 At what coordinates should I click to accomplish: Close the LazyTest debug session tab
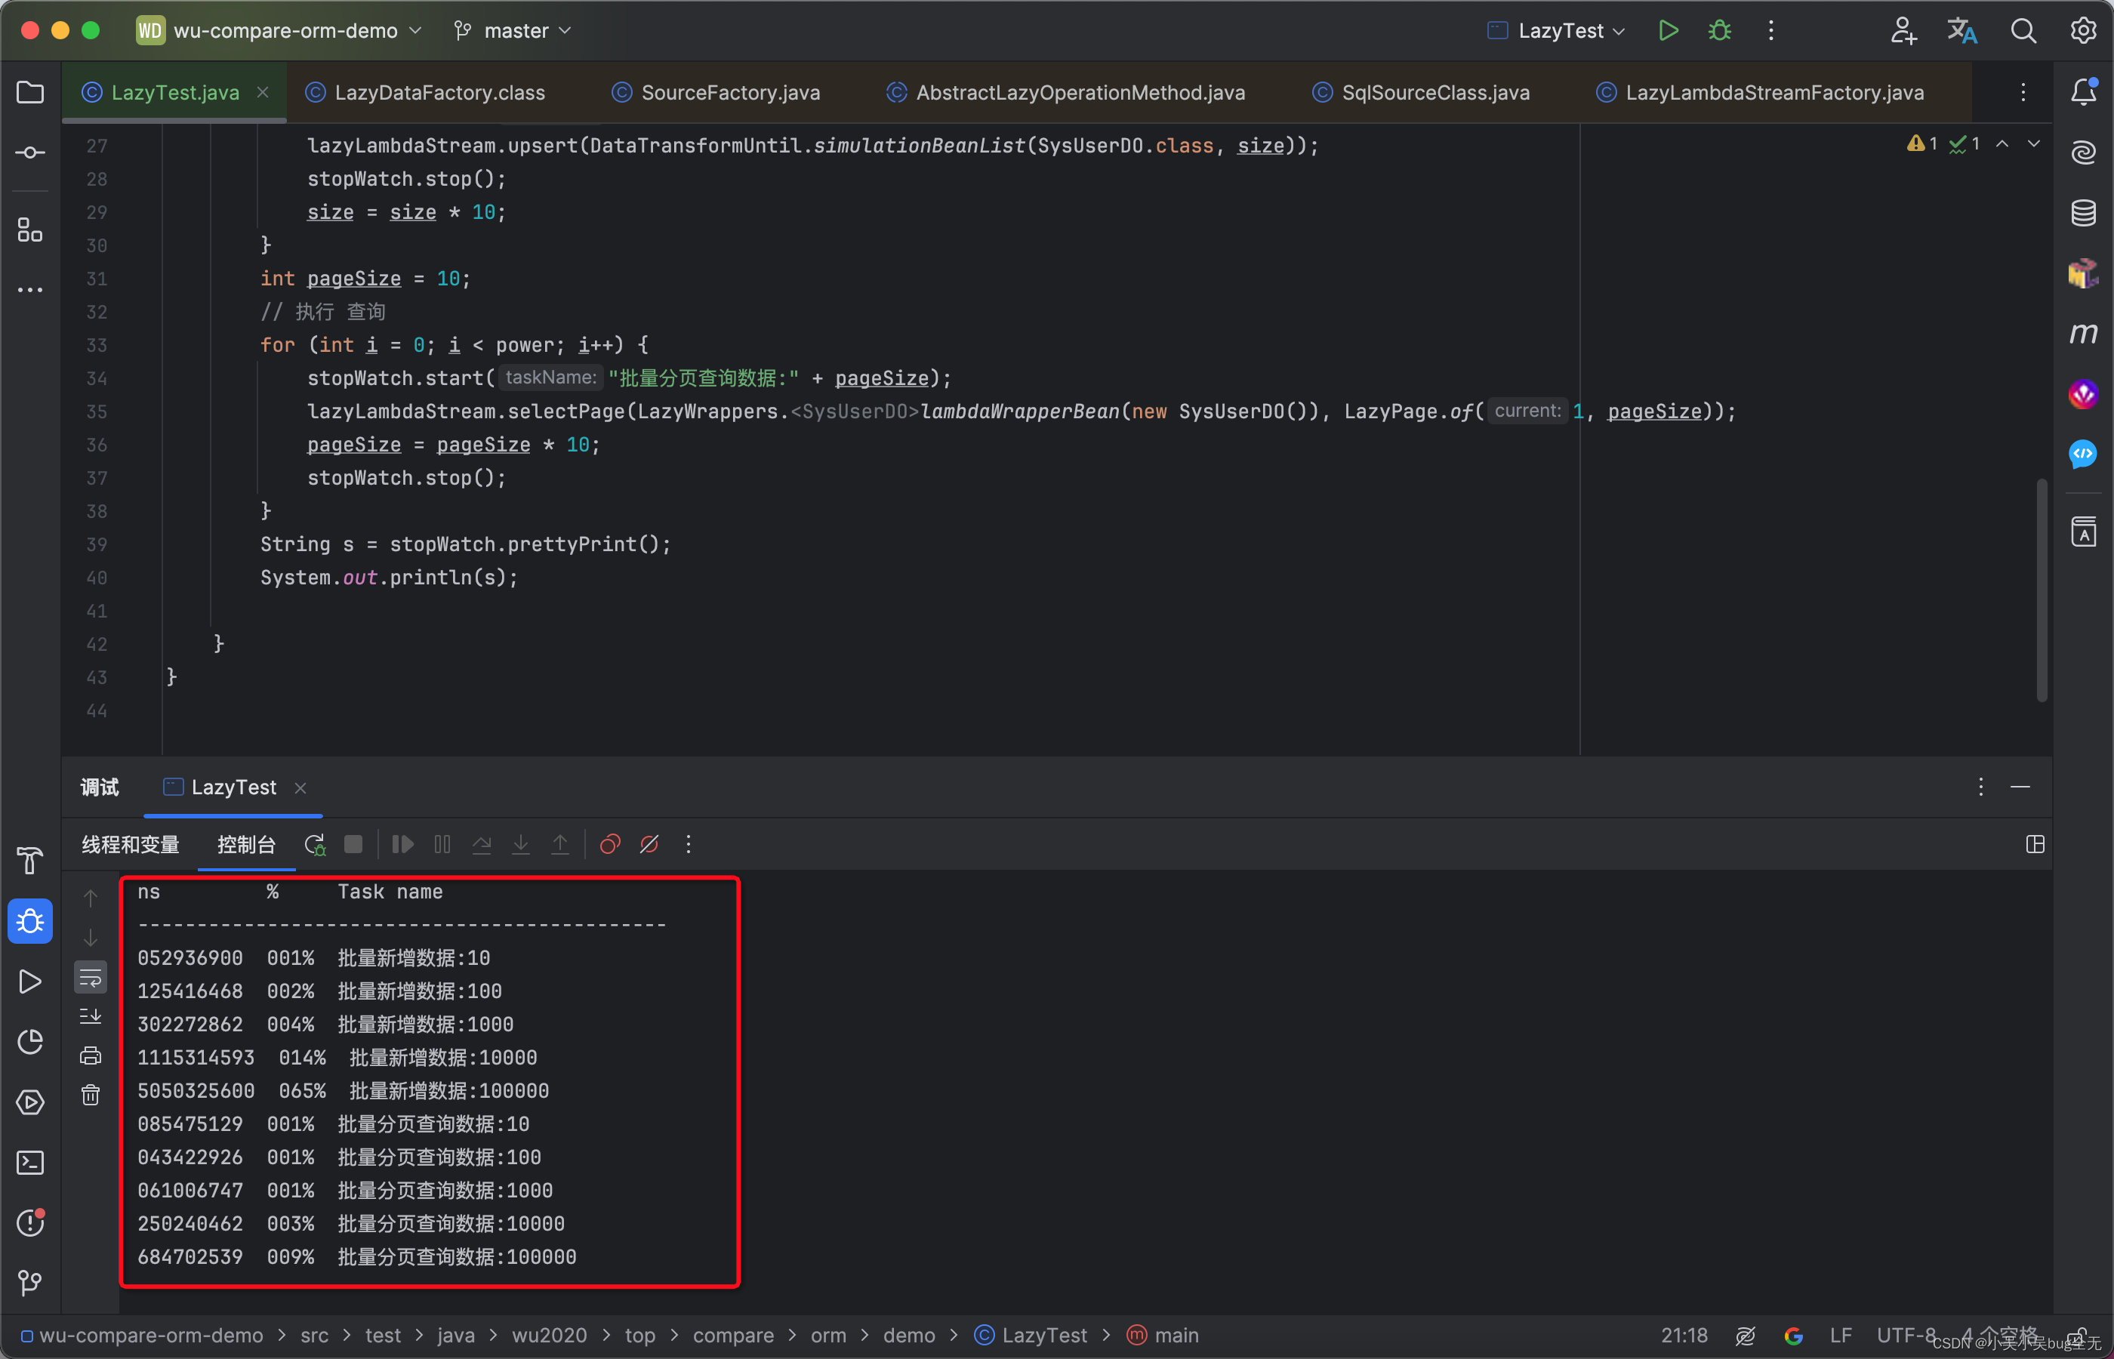point(300,787)
